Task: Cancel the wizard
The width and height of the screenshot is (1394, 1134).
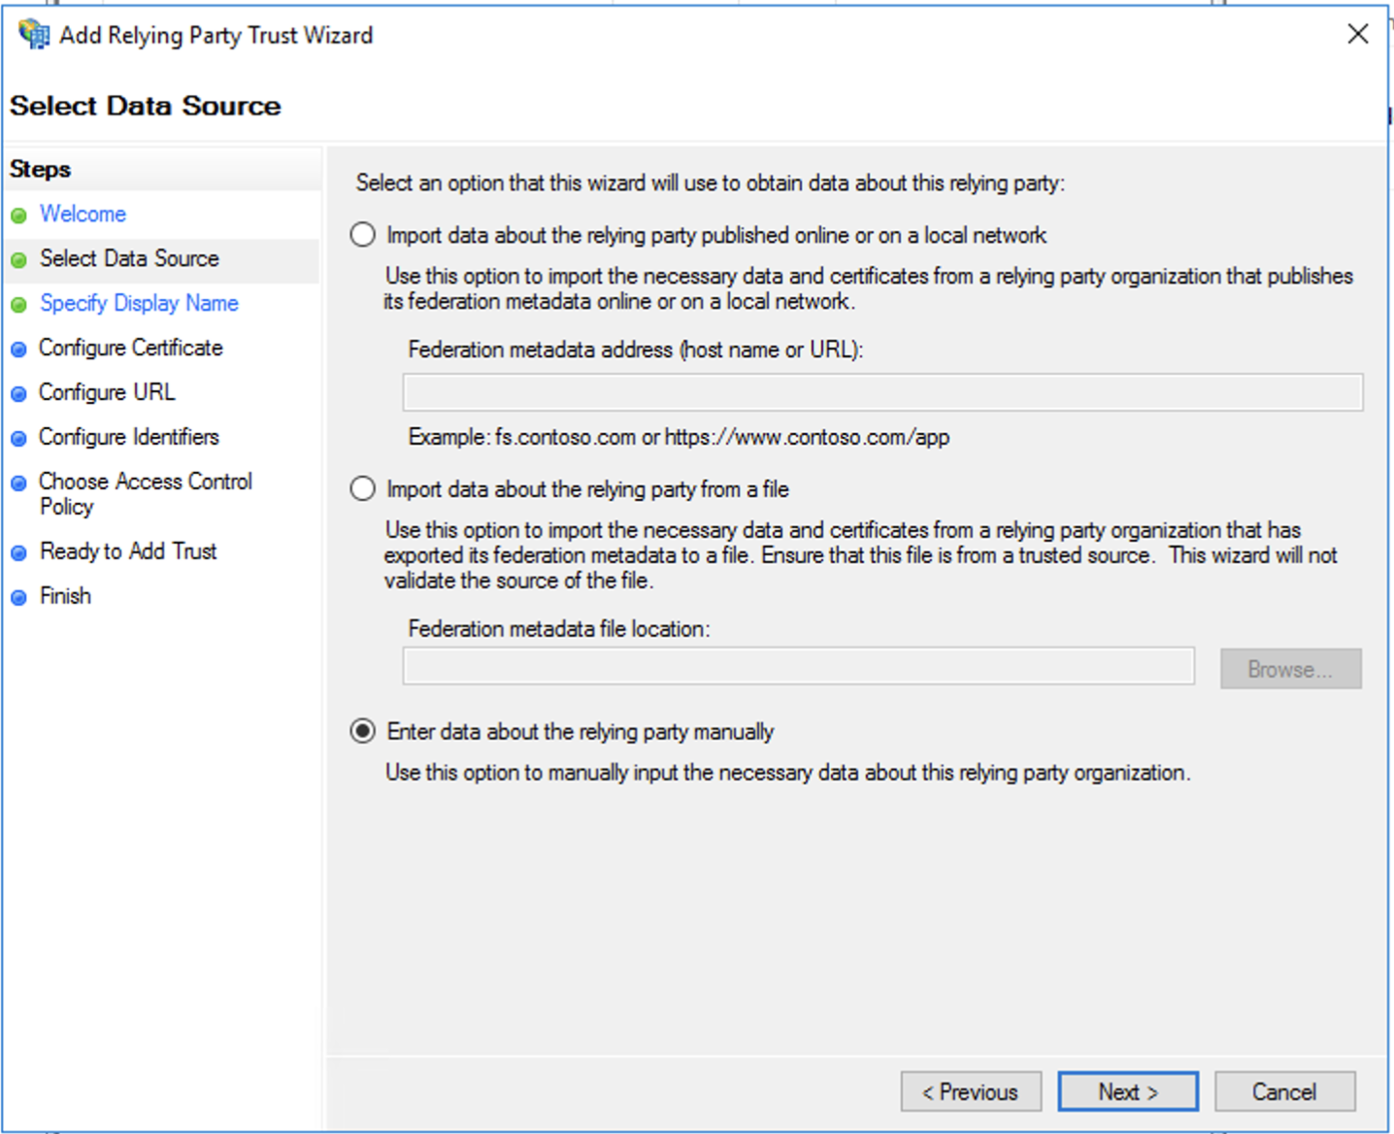Action: [x=1284, y=1091]
